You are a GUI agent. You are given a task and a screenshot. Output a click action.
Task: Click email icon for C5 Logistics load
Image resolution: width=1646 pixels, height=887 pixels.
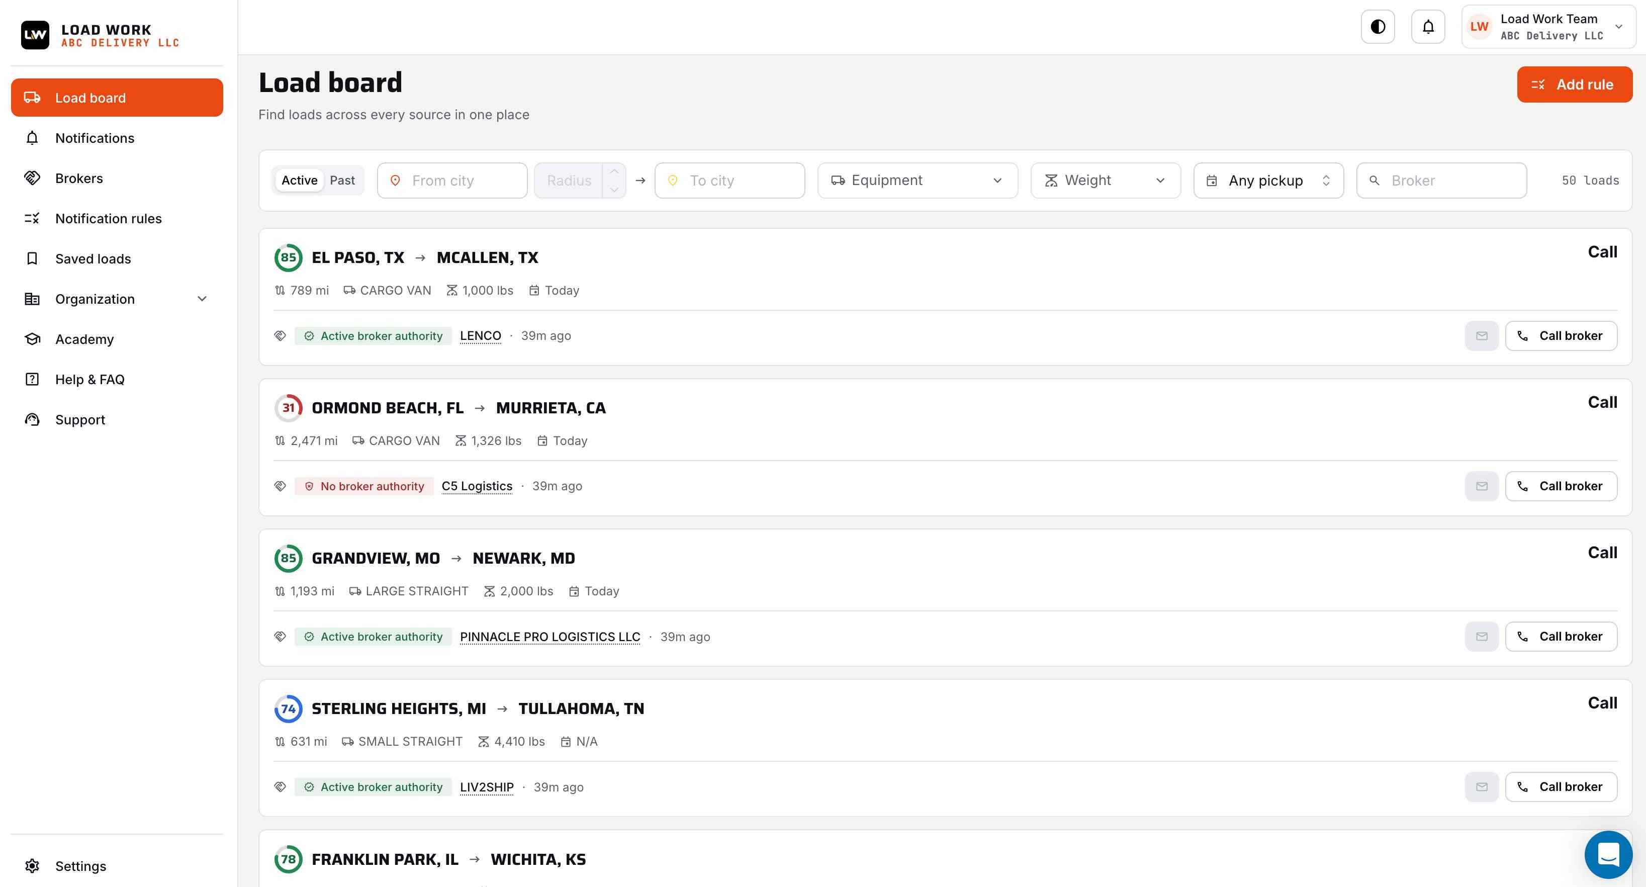tap(1482, 486)
